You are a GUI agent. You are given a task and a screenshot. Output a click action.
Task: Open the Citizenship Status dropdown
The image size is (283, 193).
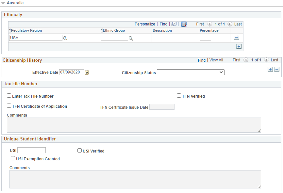(x=191, y=72)
